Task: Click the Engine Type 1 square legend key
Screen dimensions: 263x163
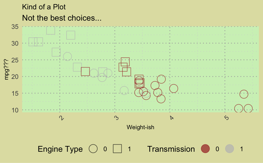Action: click(118, 149)
